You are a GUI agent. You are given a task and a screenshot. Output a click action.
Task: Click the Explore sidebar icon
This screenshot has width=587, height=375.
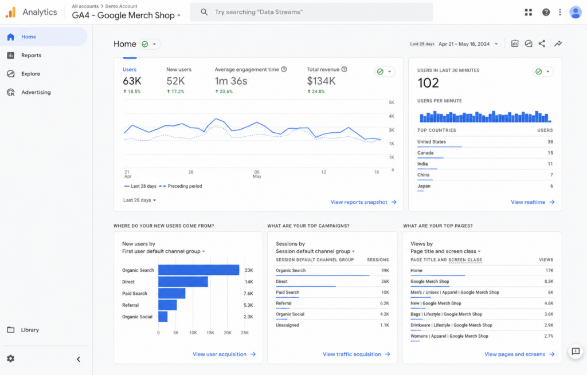tap(10, 74)
